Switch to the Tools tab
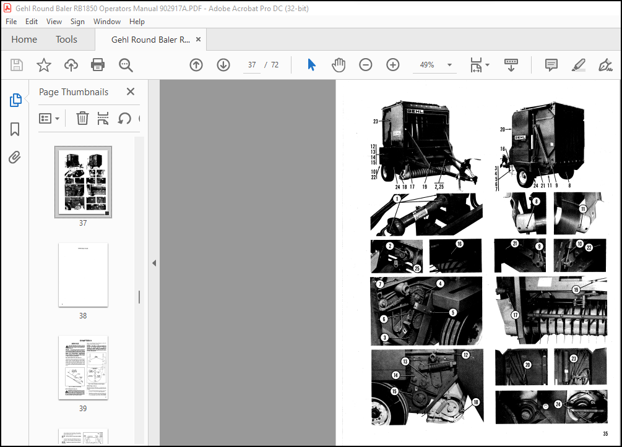The width and height of the screenshot is (622, 447). 66,40
